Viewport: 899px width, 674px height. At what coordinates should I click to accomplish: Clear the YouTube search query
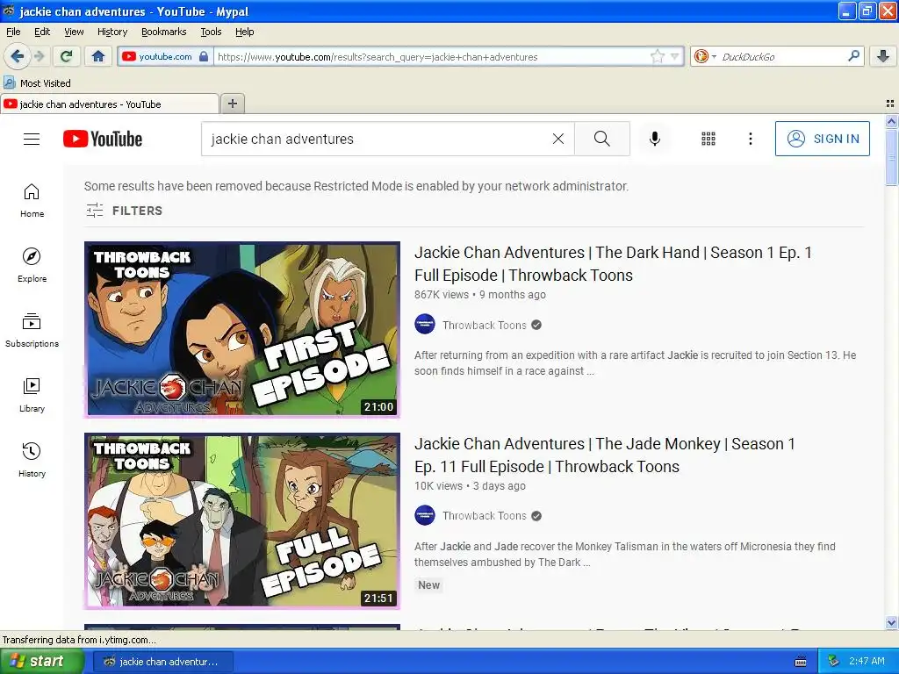tap(557, 139)
